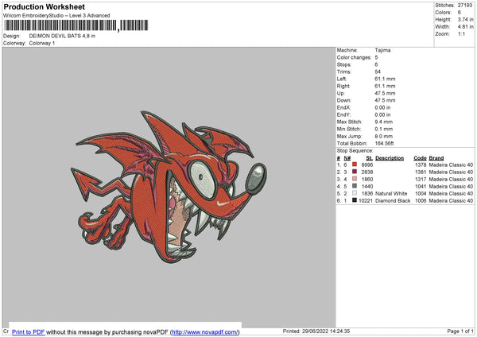
Task: Click stitch count 10221 in stop sequence
Action: pos(366,201)
